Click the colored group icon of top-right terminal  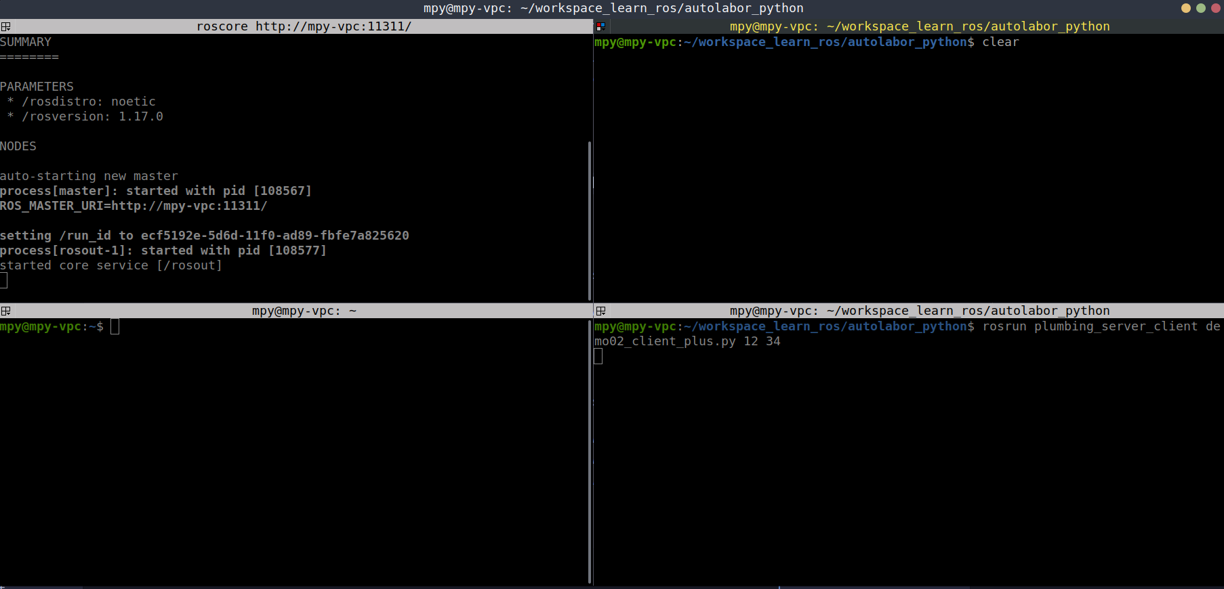point(600,26)
